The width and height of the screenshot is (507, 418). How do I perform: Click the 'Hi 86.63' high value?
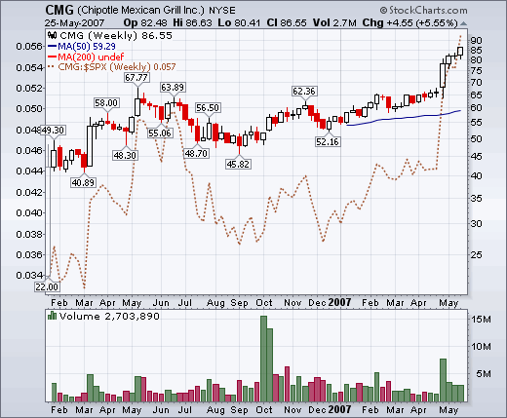tap(192, 23)
